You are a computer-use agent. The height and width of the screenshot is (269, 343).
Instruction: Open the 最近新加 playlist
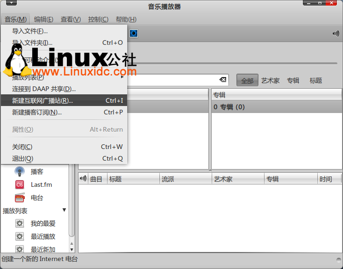point(43,249)
